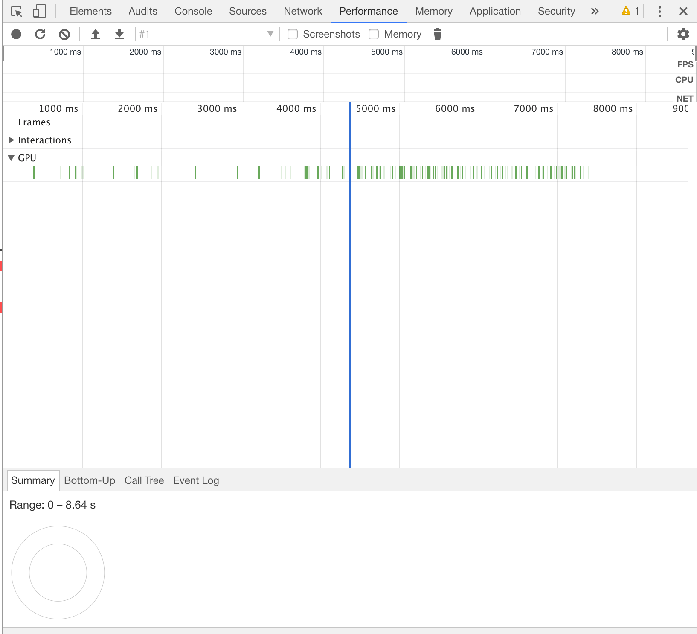The height and width of the screenshot is (634, 697).
Task: Click the NET overview label
Action: tap(685, 98)
